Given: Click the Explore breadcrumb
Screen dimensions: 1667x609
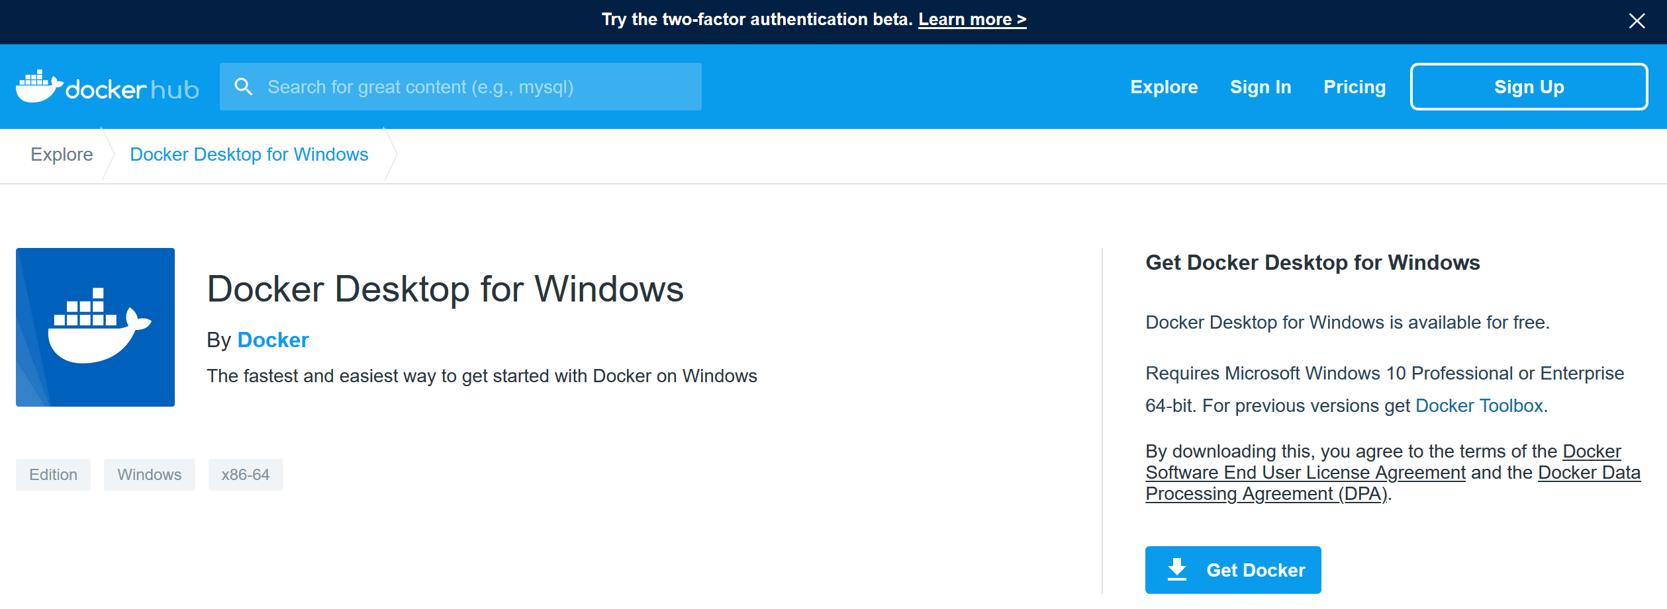Looking at the screenshot, I should [x=62, y=155].
